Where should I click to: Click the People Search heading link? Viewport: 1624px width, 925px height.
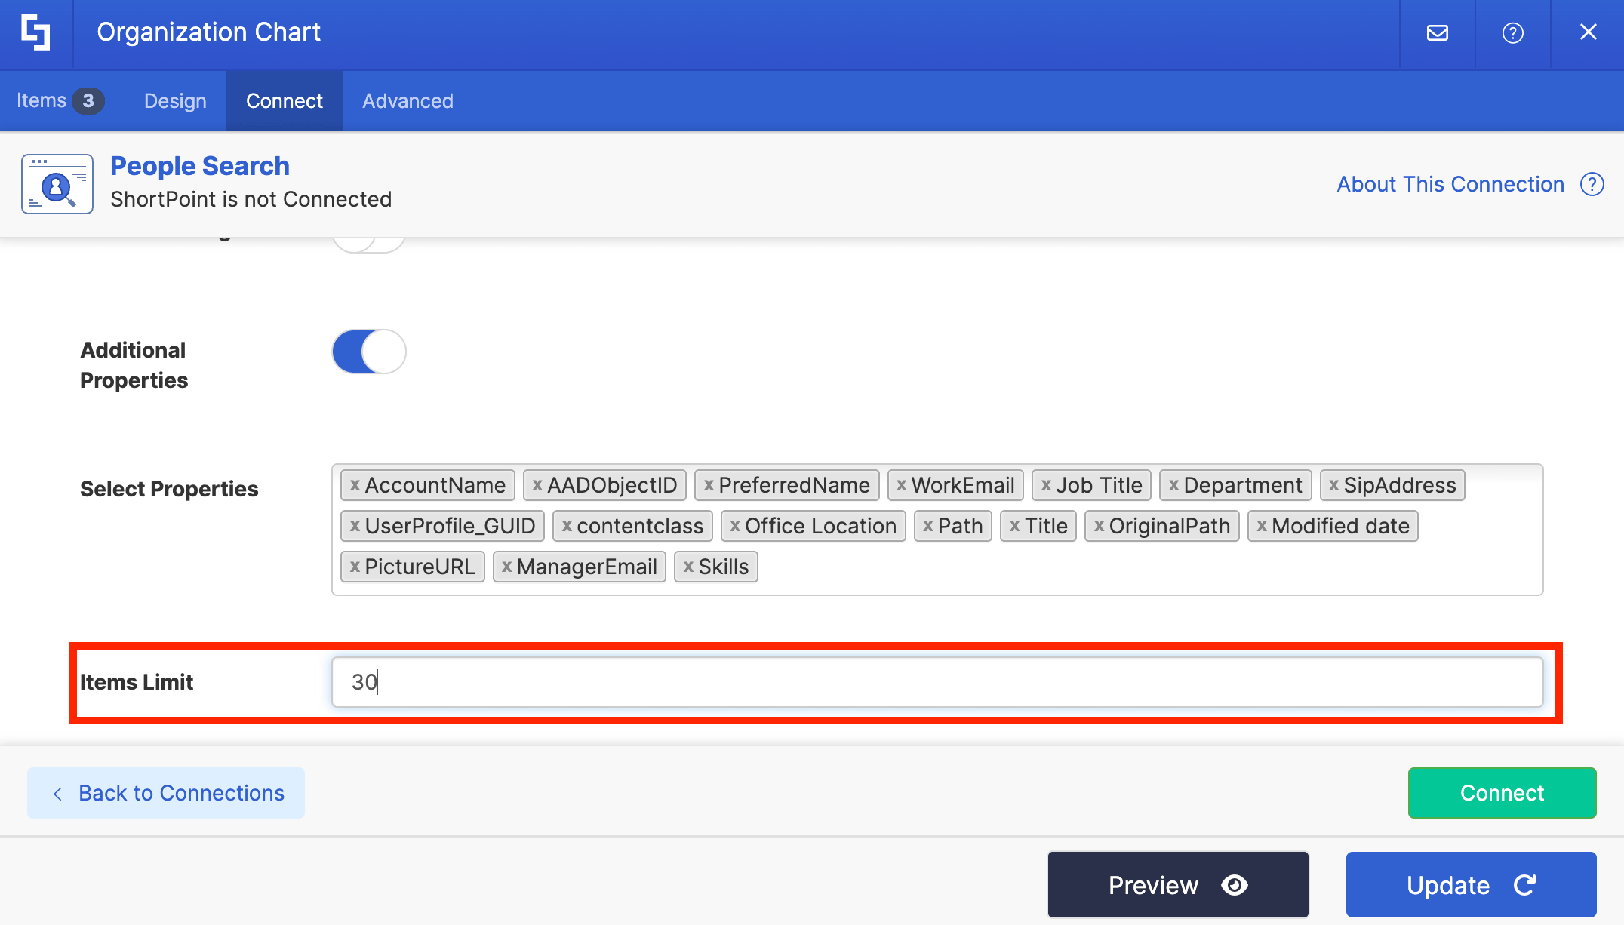(x=200, y=166)
